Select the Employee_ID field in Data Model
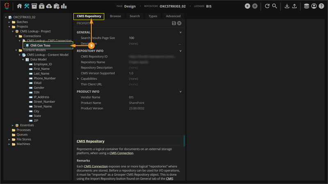 pyautogui.click(x=43, y=64)
